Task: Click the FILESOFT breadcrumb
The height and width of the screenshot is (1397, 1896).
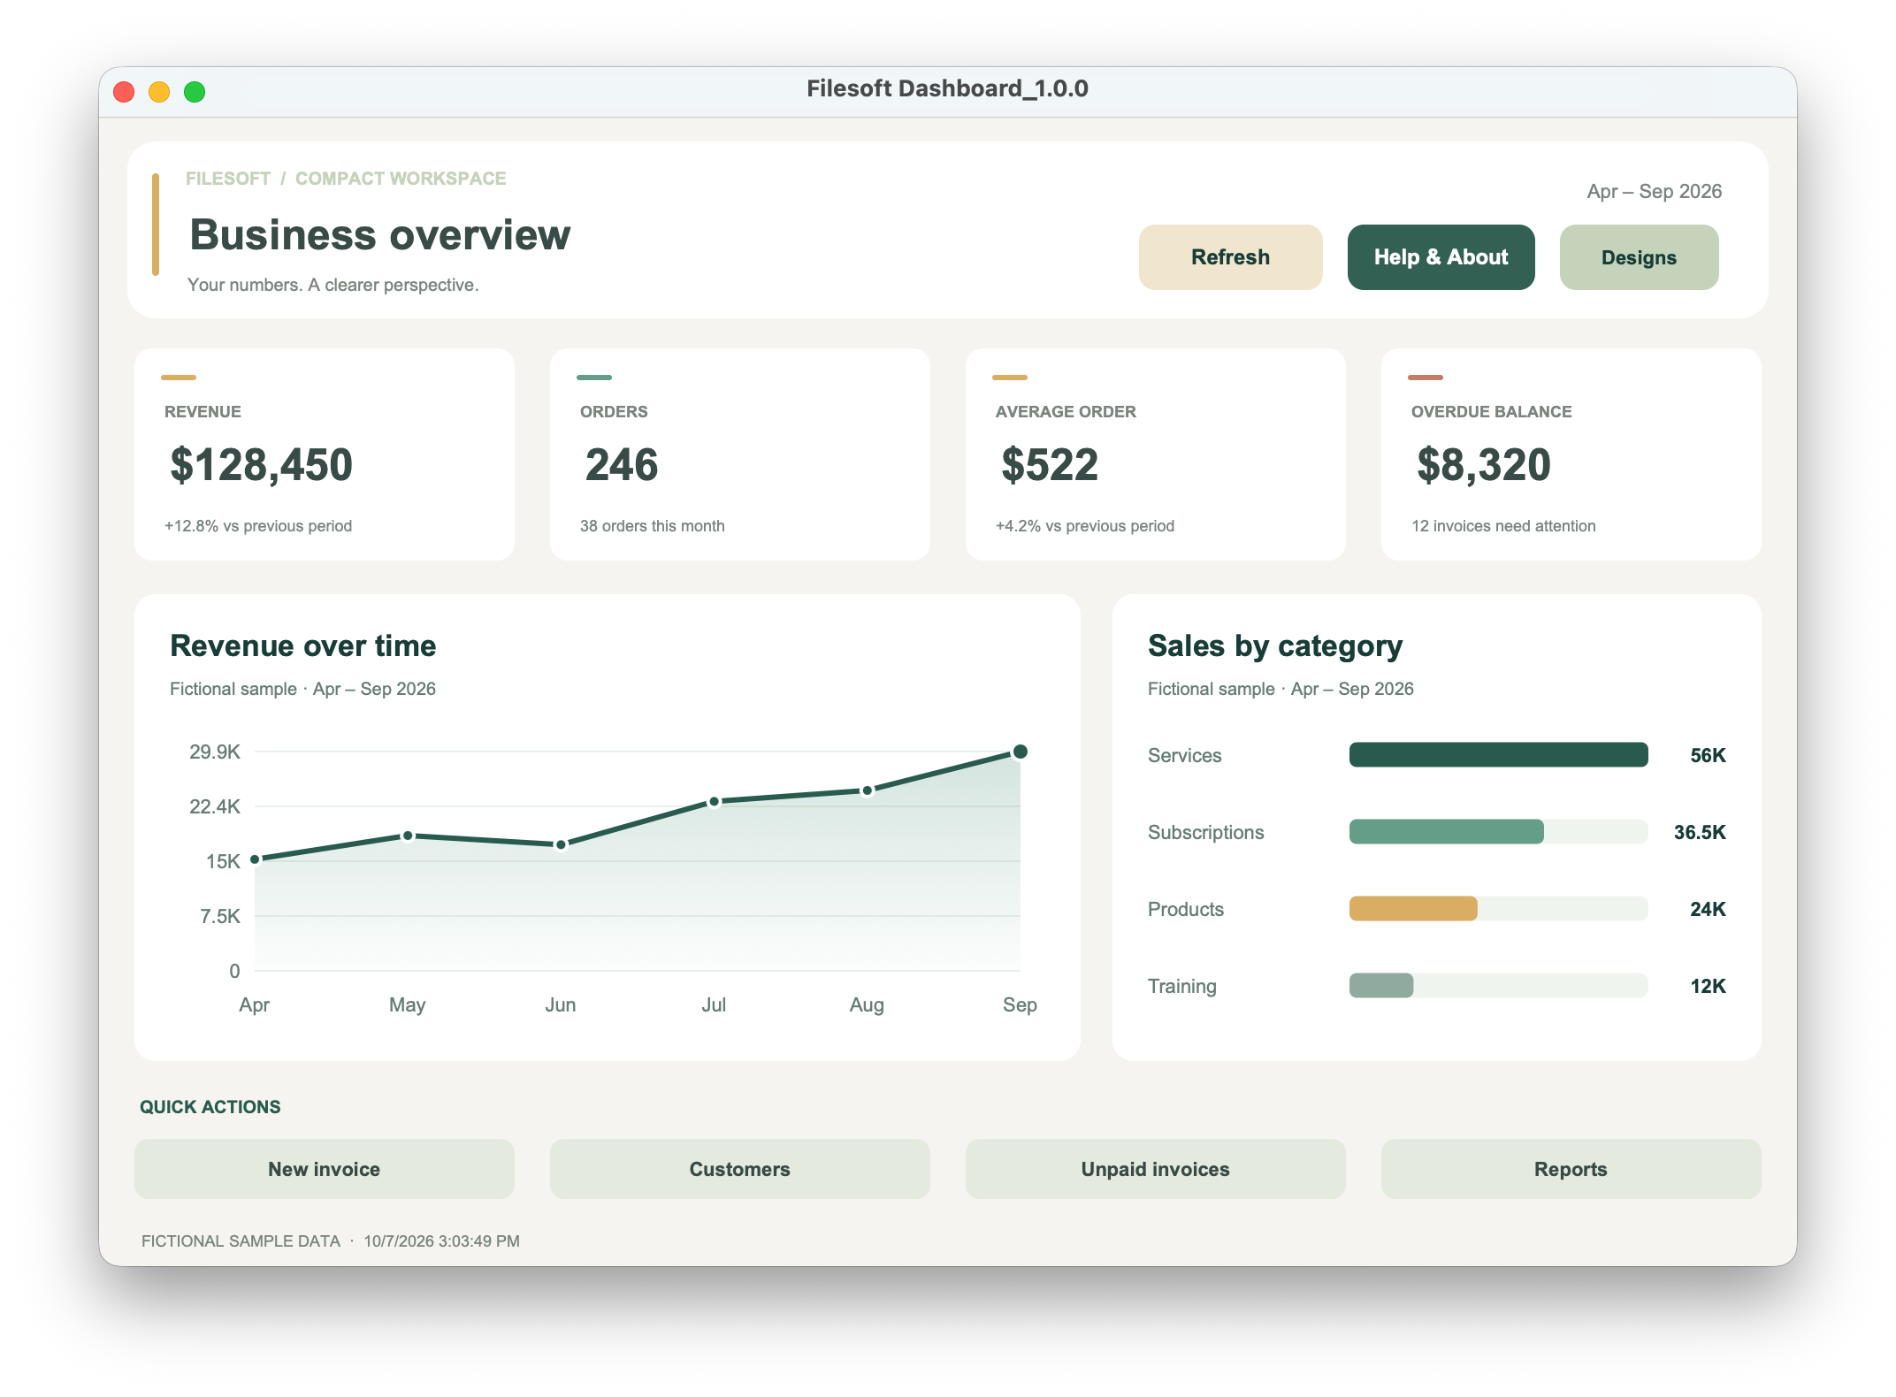Action: pos(228,179)
